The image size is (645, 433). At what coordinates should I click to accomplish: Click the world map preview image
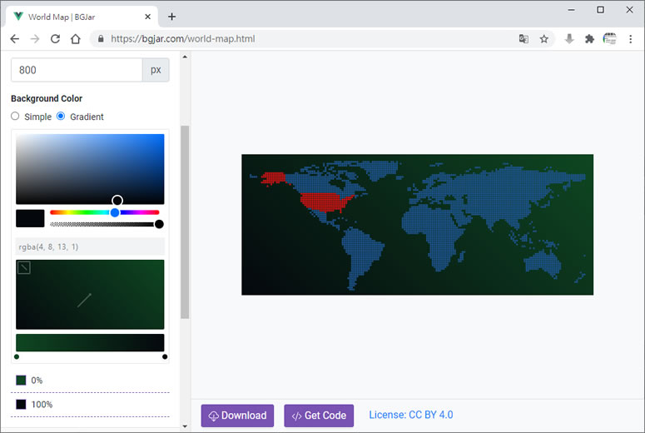(x=417, y=225)
